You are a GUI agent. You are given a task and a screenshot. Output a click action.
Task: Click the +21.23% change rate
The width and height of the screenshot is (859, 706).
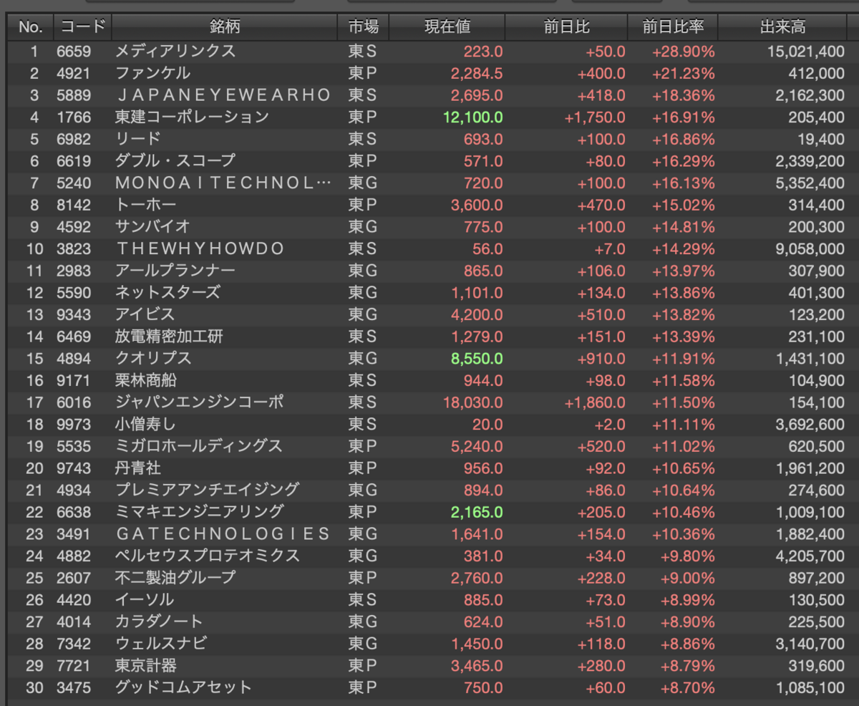683,73
